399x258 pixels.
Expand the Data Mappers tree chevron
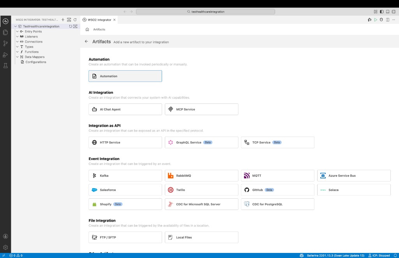[17, 57]
